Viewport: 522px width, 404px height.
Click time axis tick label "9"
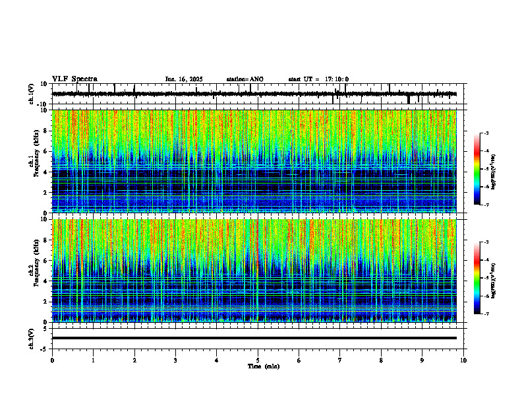(x=422, y=360)
